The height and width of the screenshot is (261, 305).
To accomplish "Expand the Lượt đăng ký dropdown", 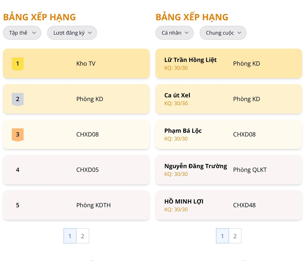I will tap(72, 33).
